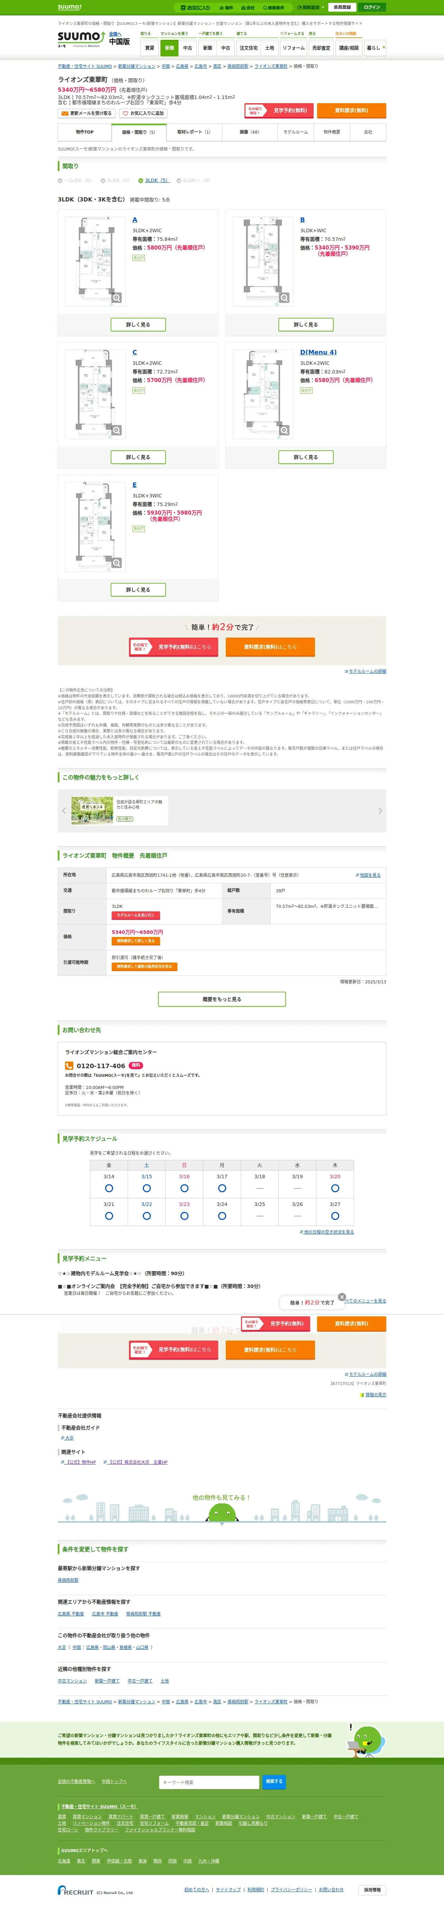Screen dimensions: 444x1911
Task: Show previous item in 魅力 carousel
Action: pos(64,811)
